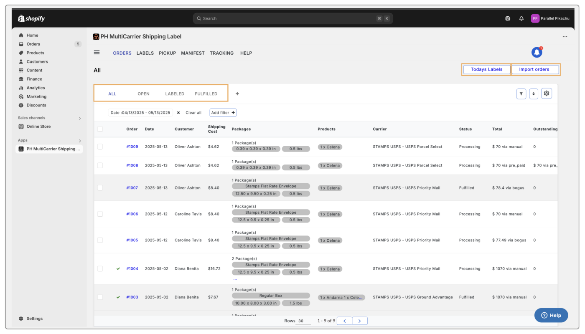Check the box for order #1005

[100, 240]
